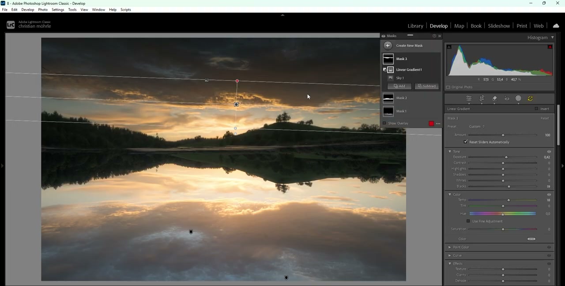
Task: Click the Lightroom Classic Lrc logo
Action: 11,25
